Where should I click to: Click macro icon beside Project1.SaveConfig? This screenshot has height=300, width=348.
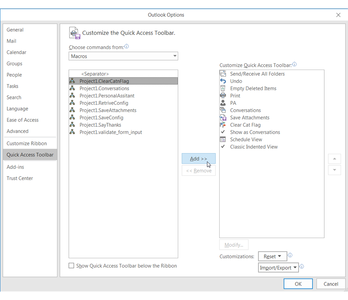tap(72, 118)
